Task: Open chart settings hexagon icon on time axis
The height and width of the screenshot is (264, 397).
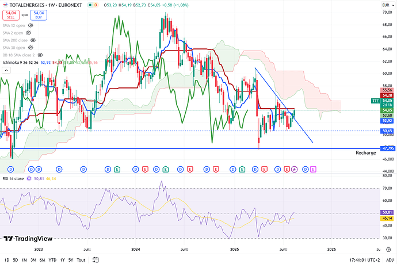Action: click(388, 250)
